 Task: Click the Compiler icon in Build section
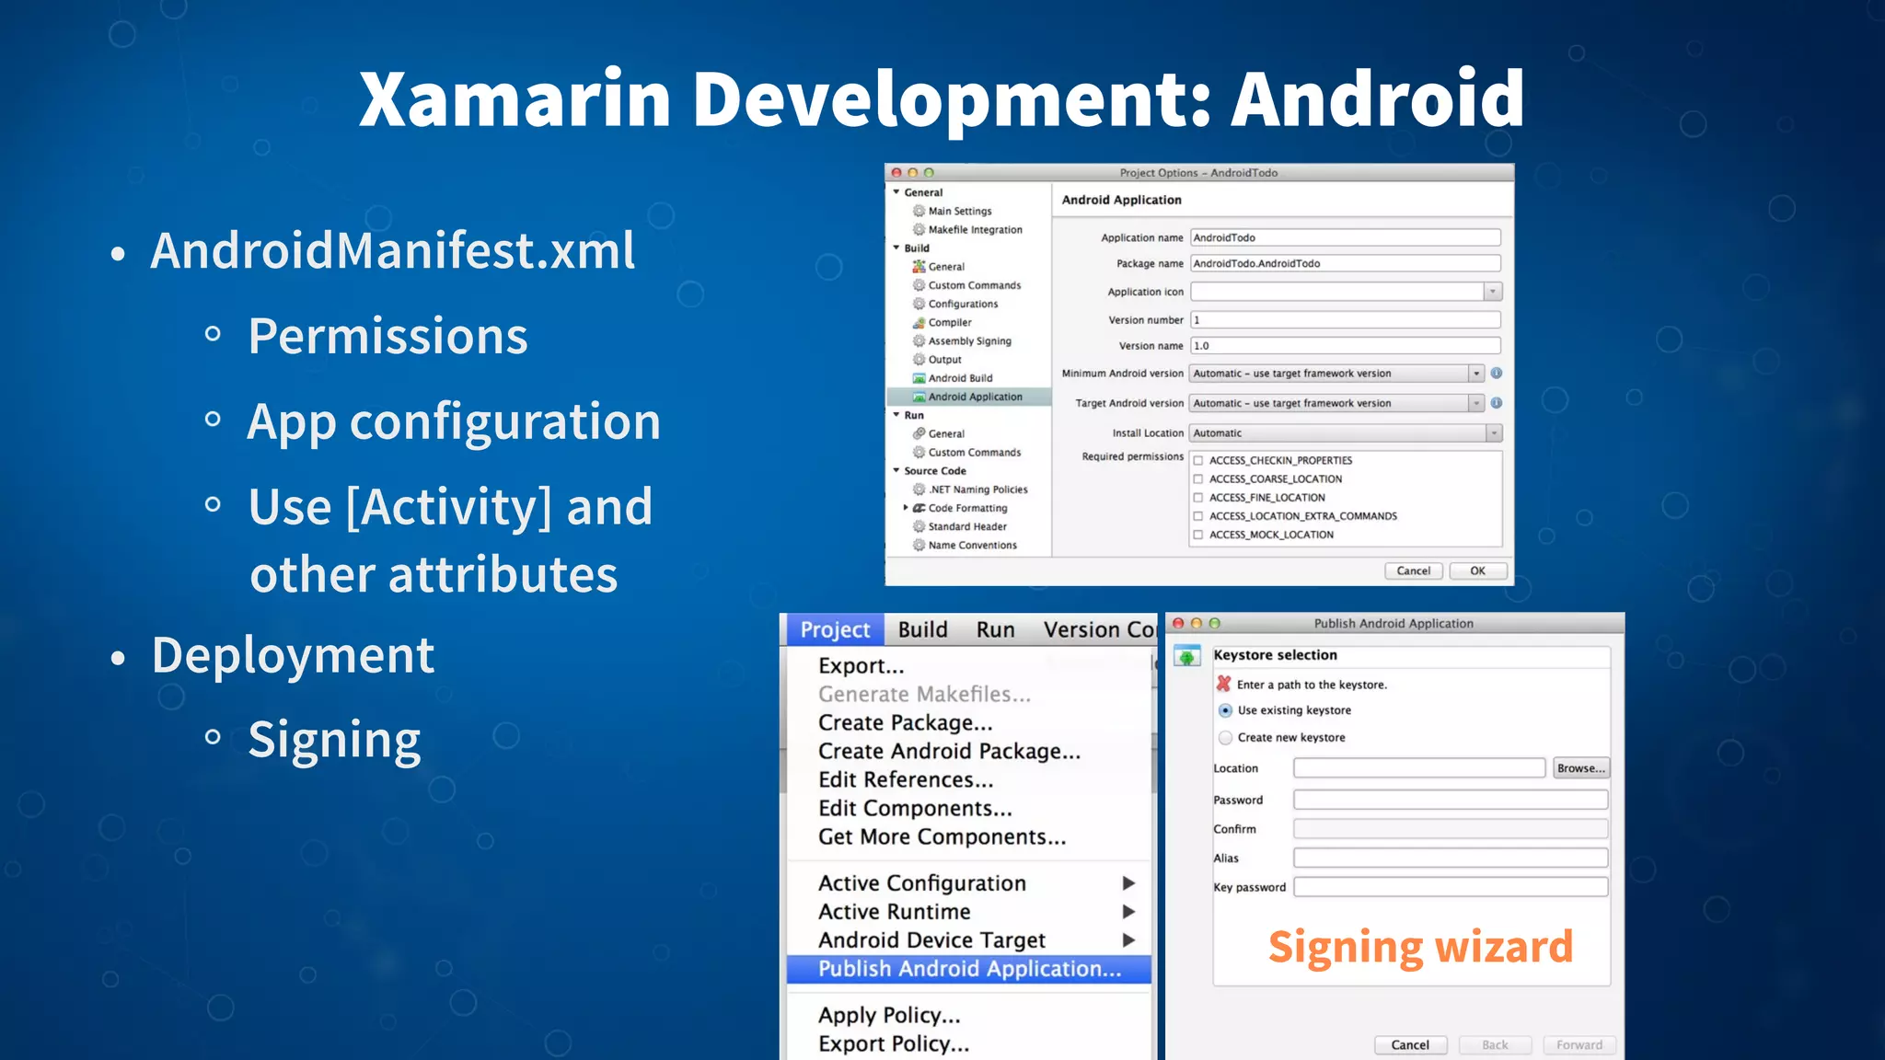(918, 323)
